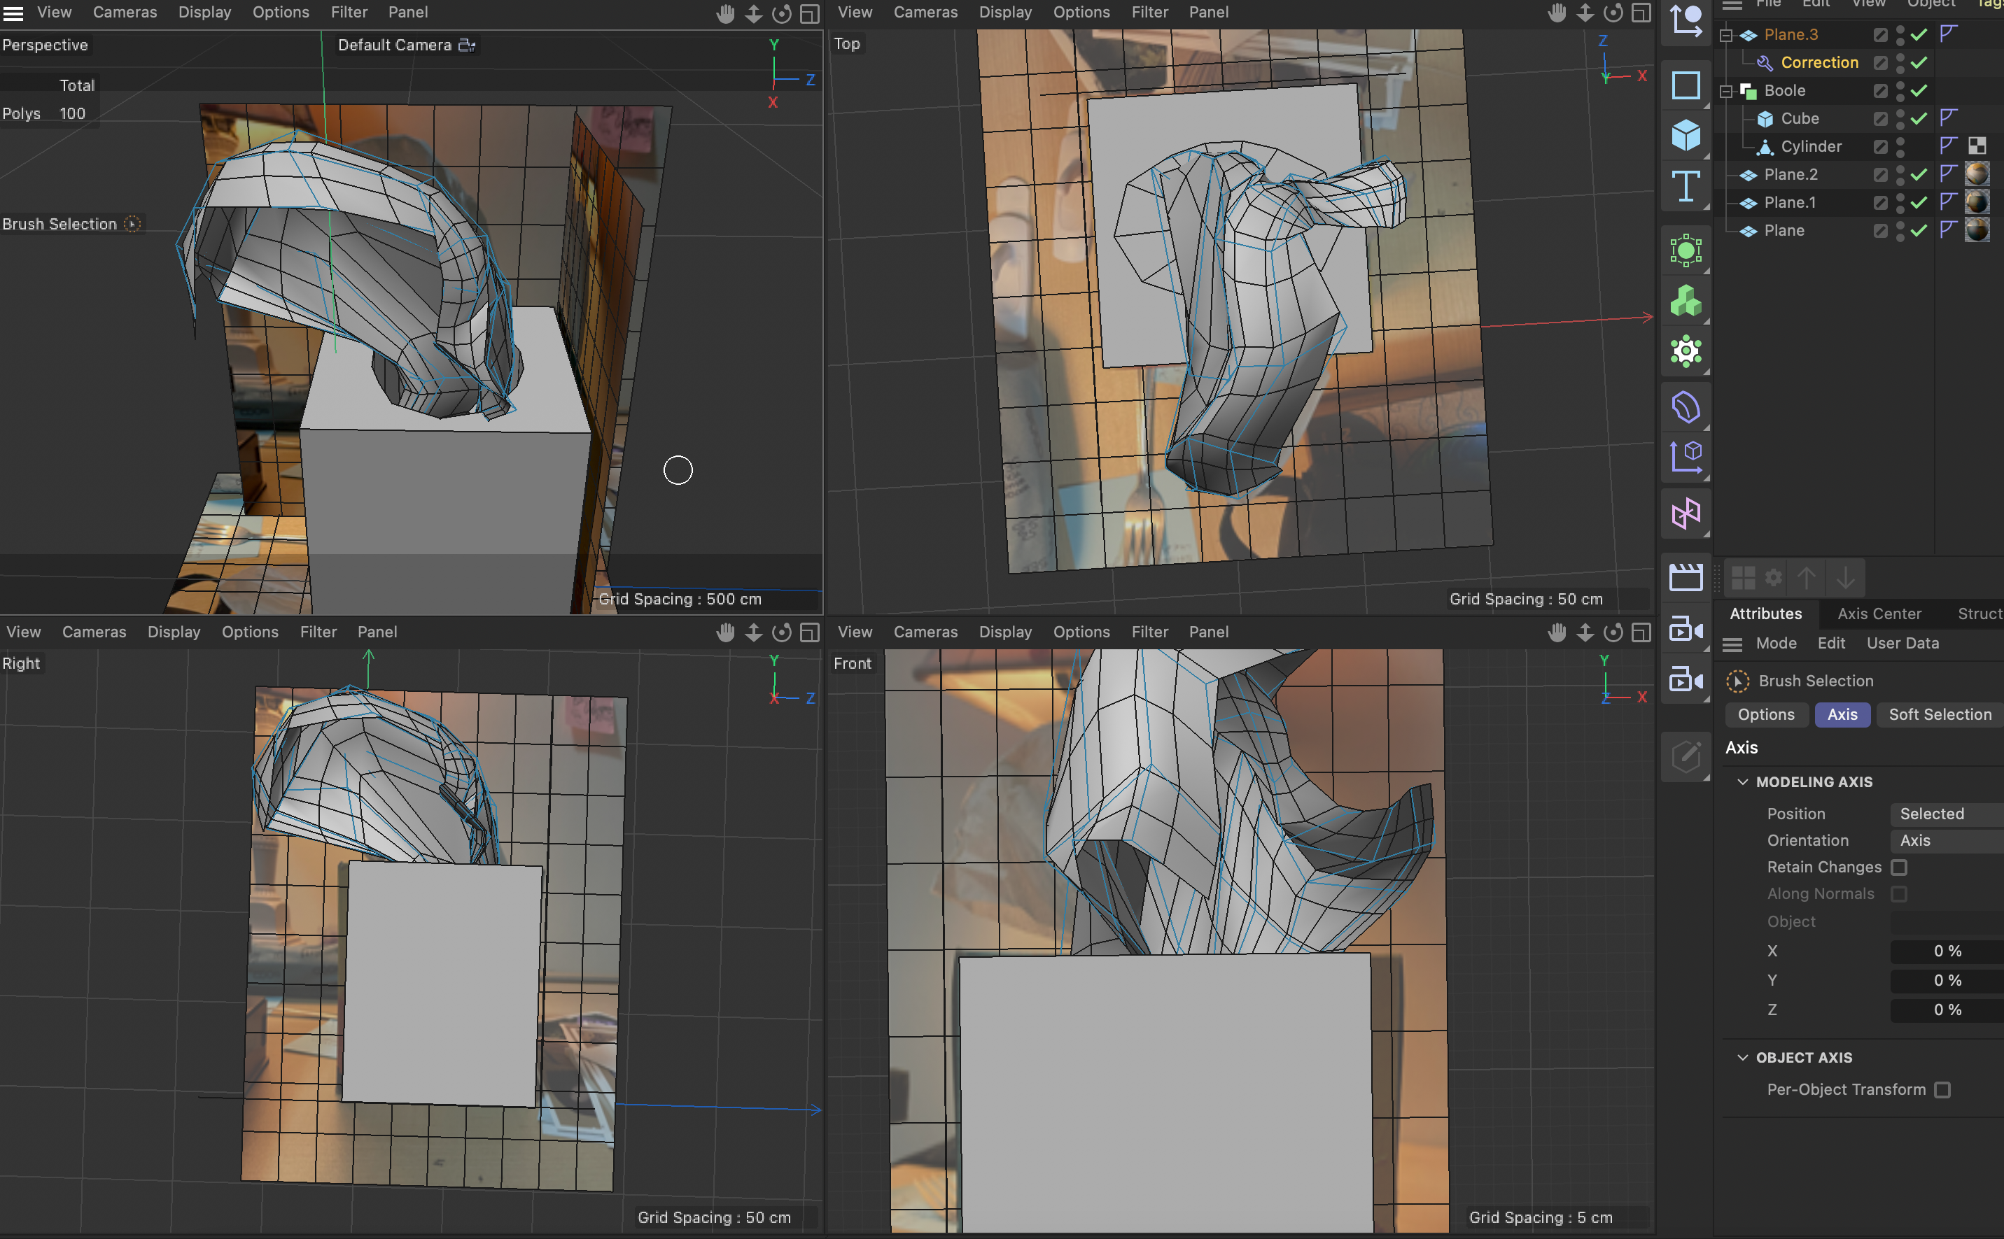The height and width of the screenshot is (1239, 2004).
Task: Click the Correction deformer wrench icon under Plane.3
Action: 1764,62
